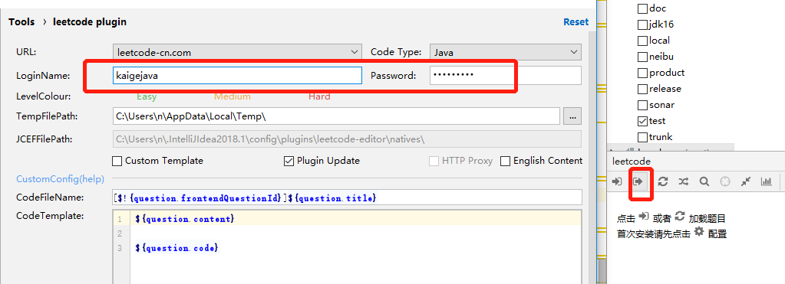Open the progress bar-chart icon in leetcode toolbar
Image resolution: width=785 pixels, height=284 pixels.
766,181
